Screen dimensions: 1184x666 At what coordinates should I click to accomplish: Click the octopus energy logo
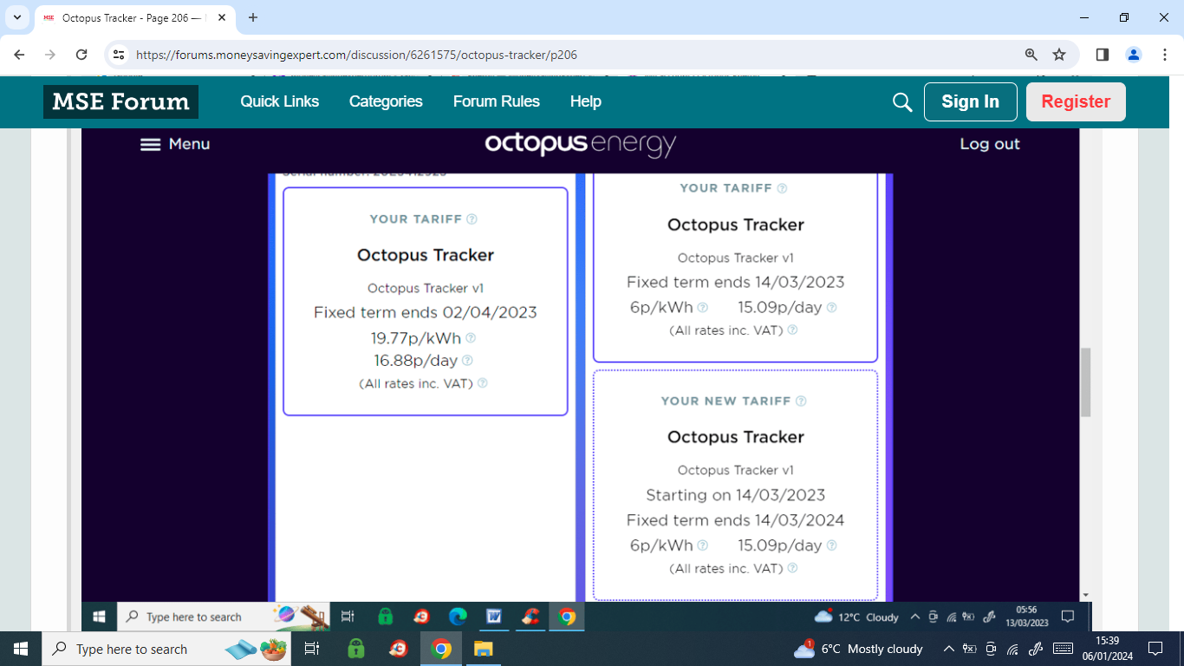[x=580, y=144]
